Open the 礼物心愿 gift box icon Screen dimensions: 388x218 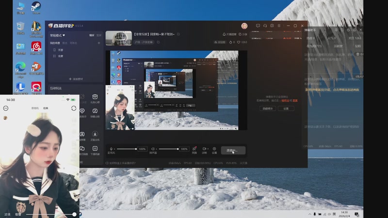click(x=95, y=96)
